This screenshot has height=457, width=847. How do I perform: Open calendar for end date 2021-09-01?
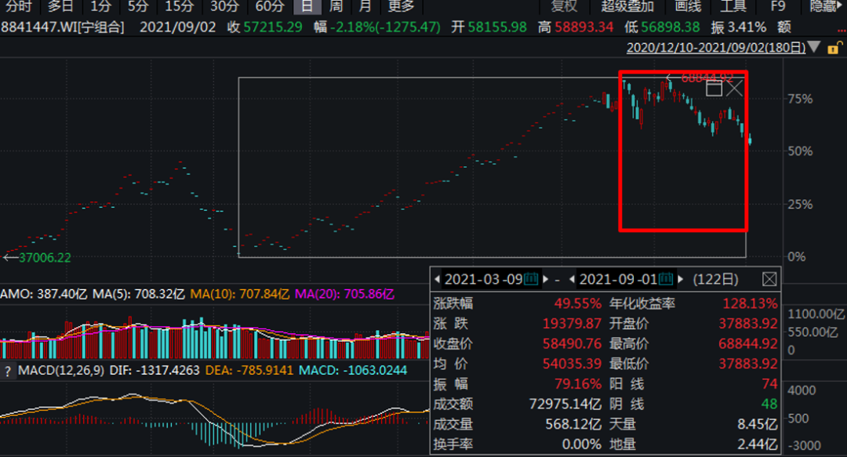666,279
